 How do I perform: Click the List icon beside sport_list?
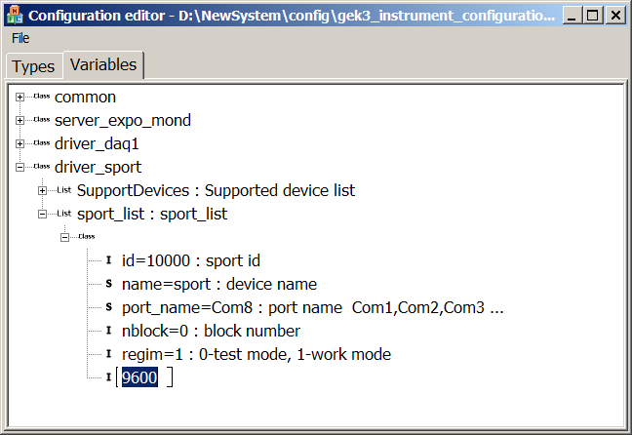(64, 214)
